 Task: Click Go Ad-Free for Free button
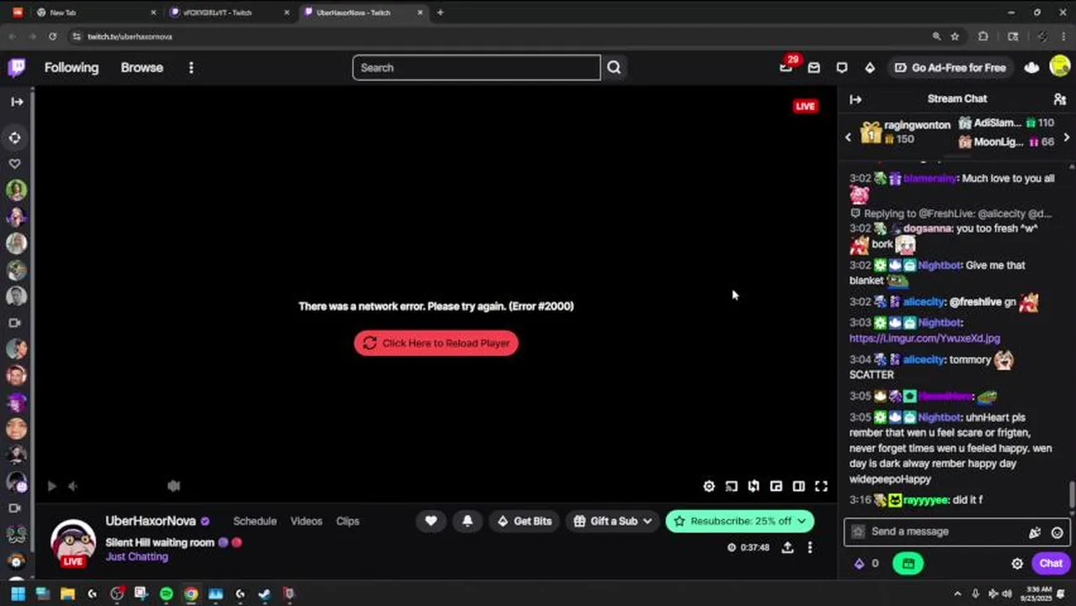point(950,67)
